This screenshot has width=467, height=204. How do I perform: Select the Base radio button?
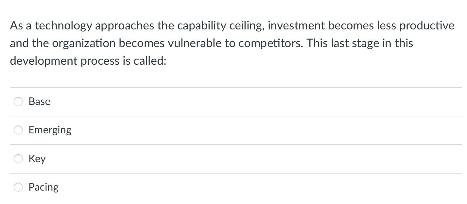[x=18, y=102]
